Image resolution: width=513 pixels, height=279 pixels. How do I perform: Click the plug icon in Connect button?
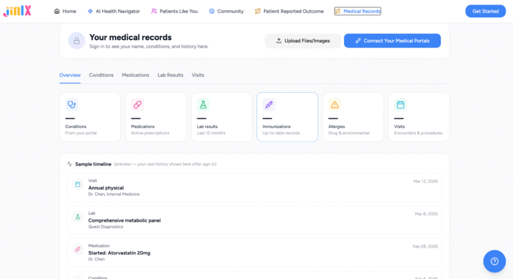click(x=358, y=41)
